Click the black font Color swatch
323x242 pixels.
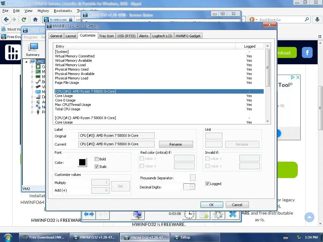pos(82,162)
